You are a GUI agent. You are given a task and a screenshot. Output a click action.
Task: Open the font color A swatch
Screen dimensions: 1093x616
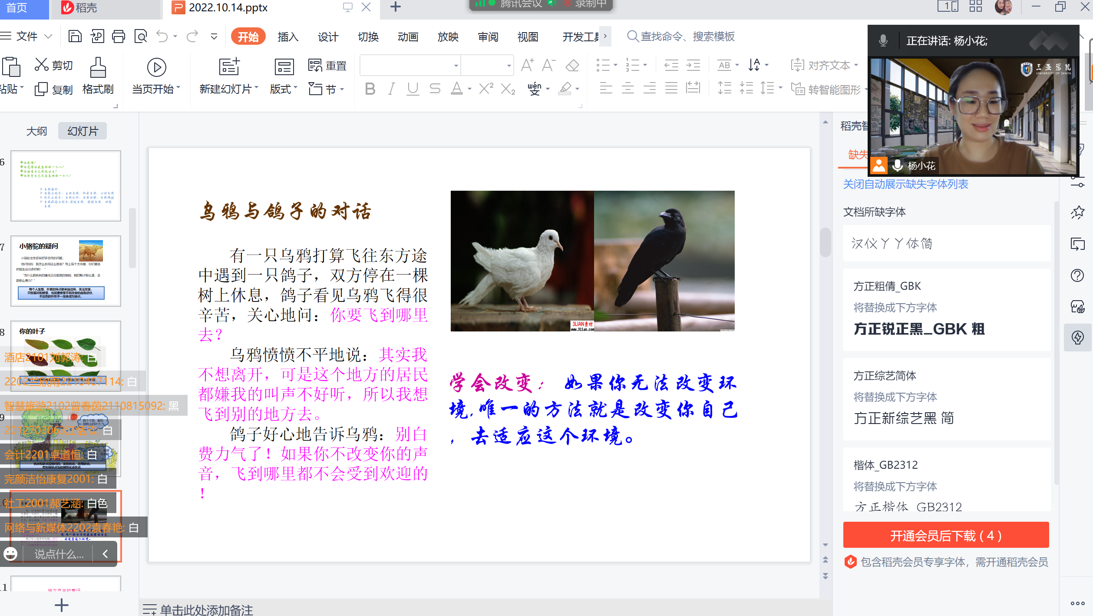pyautogui.click(x=456, y=89)
